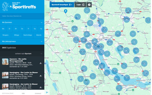Toggle the Sa weekday filter

click(x=35, y=29)
